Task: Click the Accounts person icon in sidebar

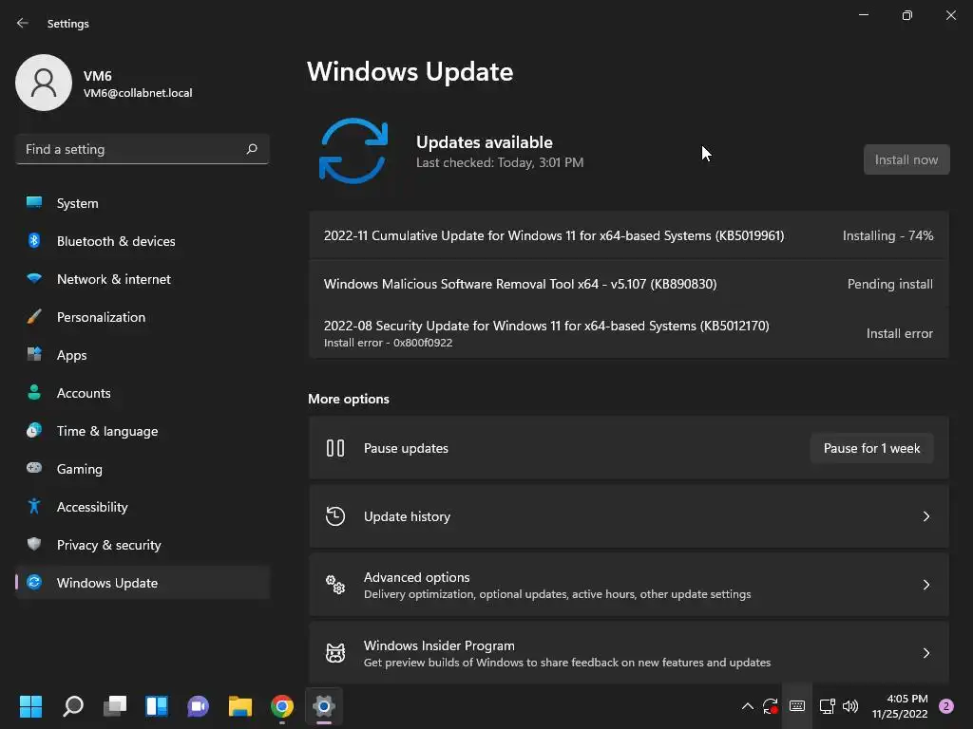Action: tap(34, 392)
